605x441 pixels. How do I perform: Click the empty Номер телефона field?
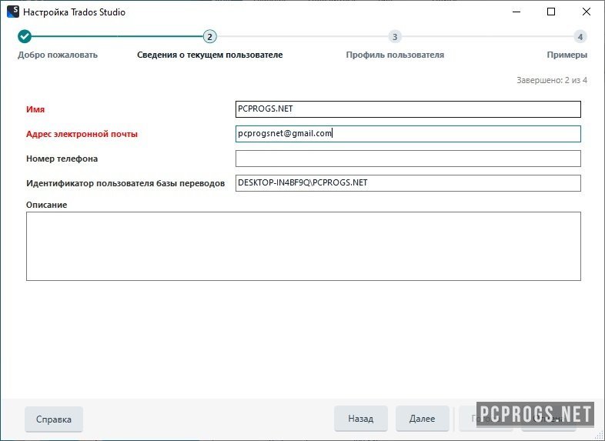pos(408,159)
